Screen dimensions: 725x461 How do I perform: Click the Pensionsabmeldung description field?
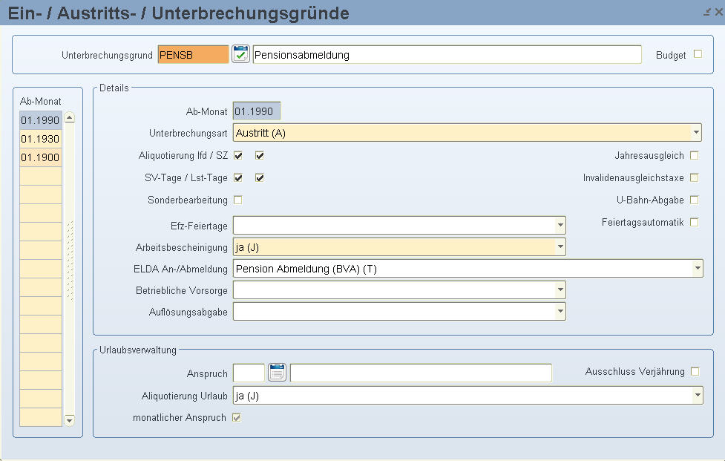coord(447,54)
